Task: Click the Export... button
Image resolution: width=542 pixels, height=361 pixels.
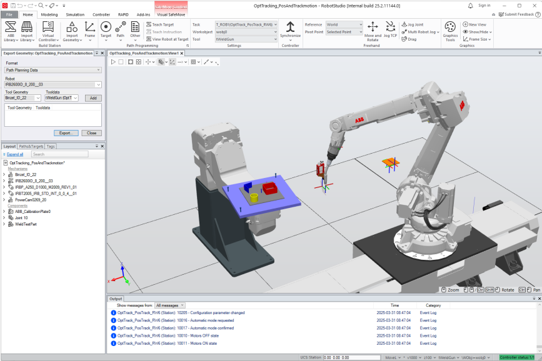Action: click(x=66, y=133)
